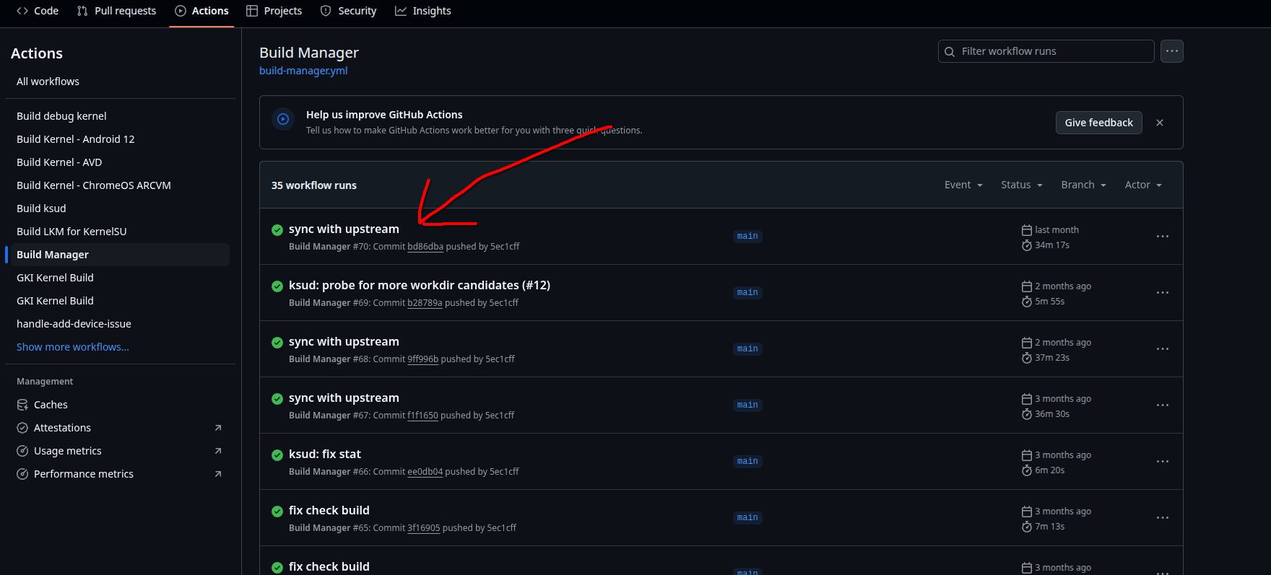
Task: Open the Event filter dropdown
Action: [x=963, y=185]
